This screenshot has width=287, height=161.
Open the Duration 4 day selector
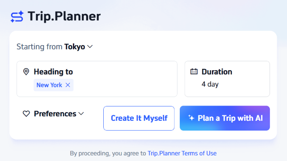click(227, 79)
